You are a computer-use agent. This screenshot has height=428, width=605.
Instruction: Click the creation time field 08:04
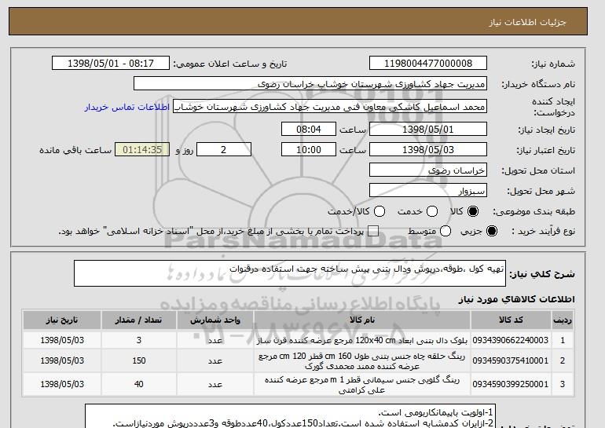(x=309, y=129)
